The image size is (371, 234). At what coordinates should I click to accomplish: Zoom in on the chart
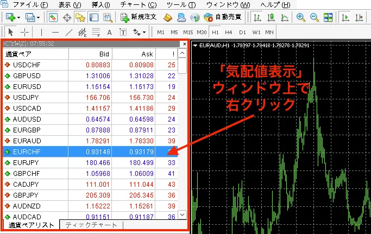[x=300, y=17]
